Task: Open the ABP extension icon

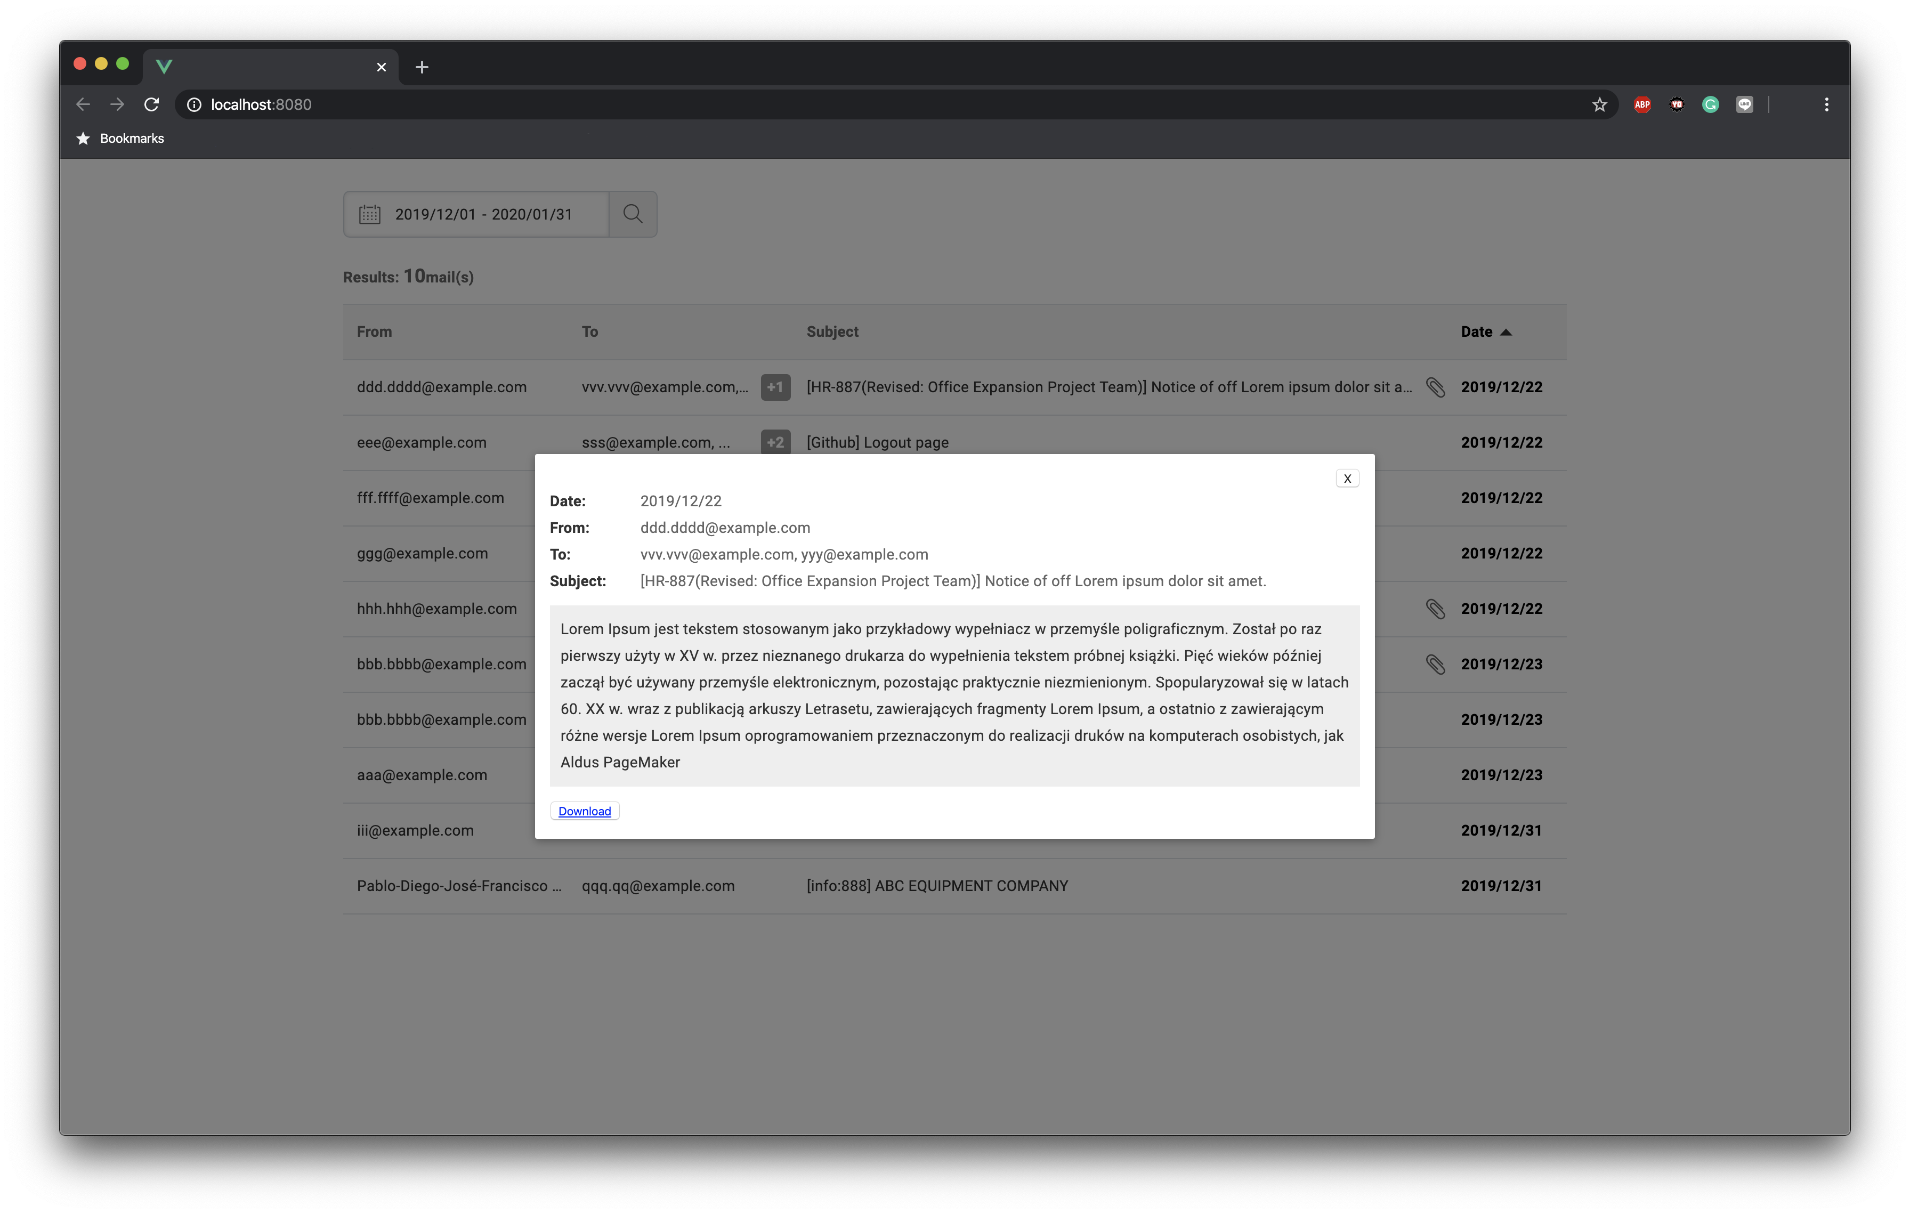Action: pos(1642,104)
